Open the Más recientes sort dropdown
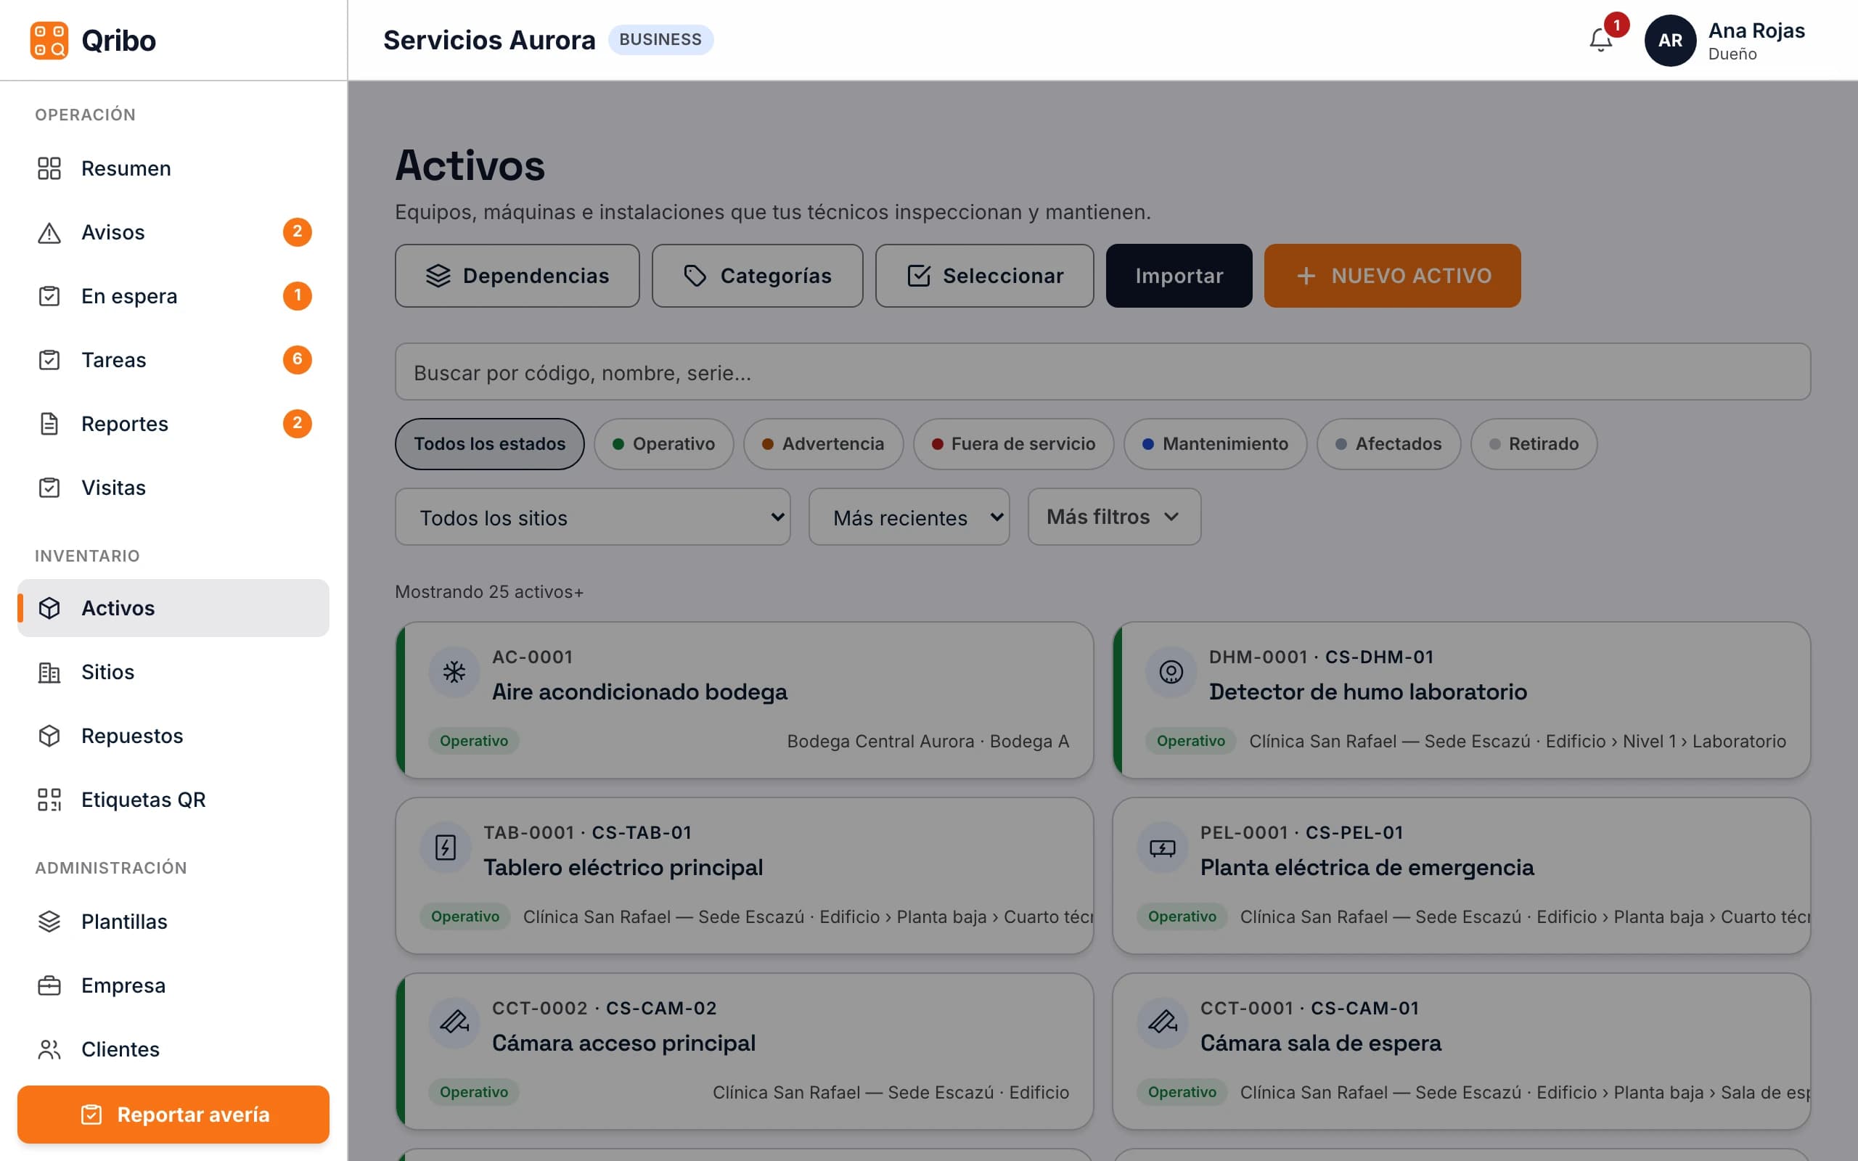This screenshot has width=1858, height=1161. pyautogui.click(x=909, y=517)
